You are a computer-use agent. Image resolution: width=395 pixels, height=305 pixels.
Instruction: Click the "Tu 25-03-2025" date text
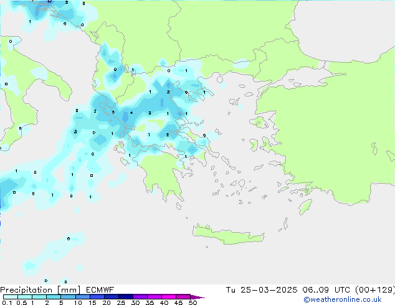262,290
